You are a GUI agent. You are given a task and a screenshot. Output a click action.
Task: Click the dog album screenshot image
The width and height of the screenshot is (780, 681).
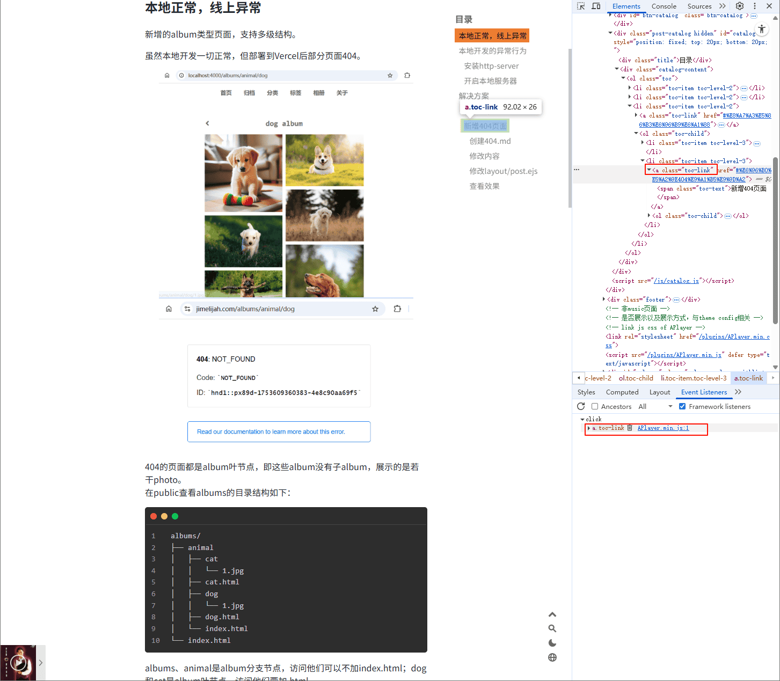coord(286,184)
